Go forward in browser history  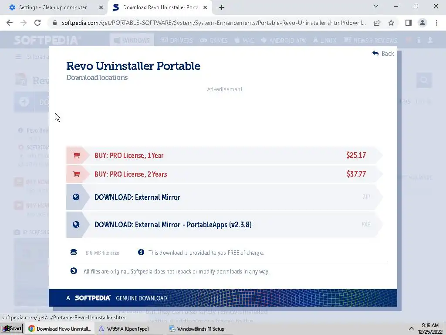tap(24, 23)
